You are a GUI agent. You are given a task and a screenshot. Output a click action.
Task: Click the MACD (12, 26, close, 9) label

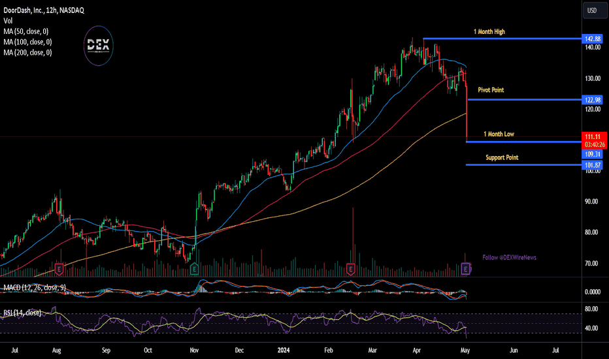(x=35, y=288)
